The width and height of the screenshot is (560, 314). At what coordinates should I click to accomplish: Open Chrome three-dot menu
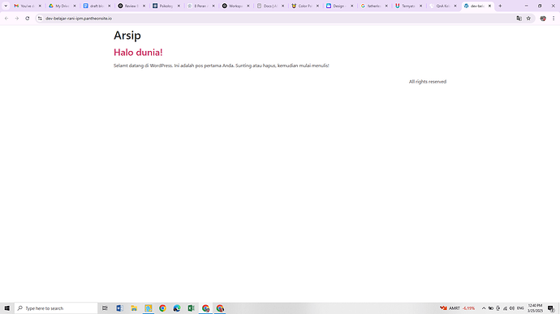click(554, 18)
